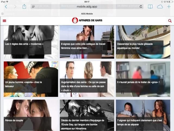Viewport: 174px width, 131px height.
Task: Open the glissade aquatique article
Action: click(143, 42)
